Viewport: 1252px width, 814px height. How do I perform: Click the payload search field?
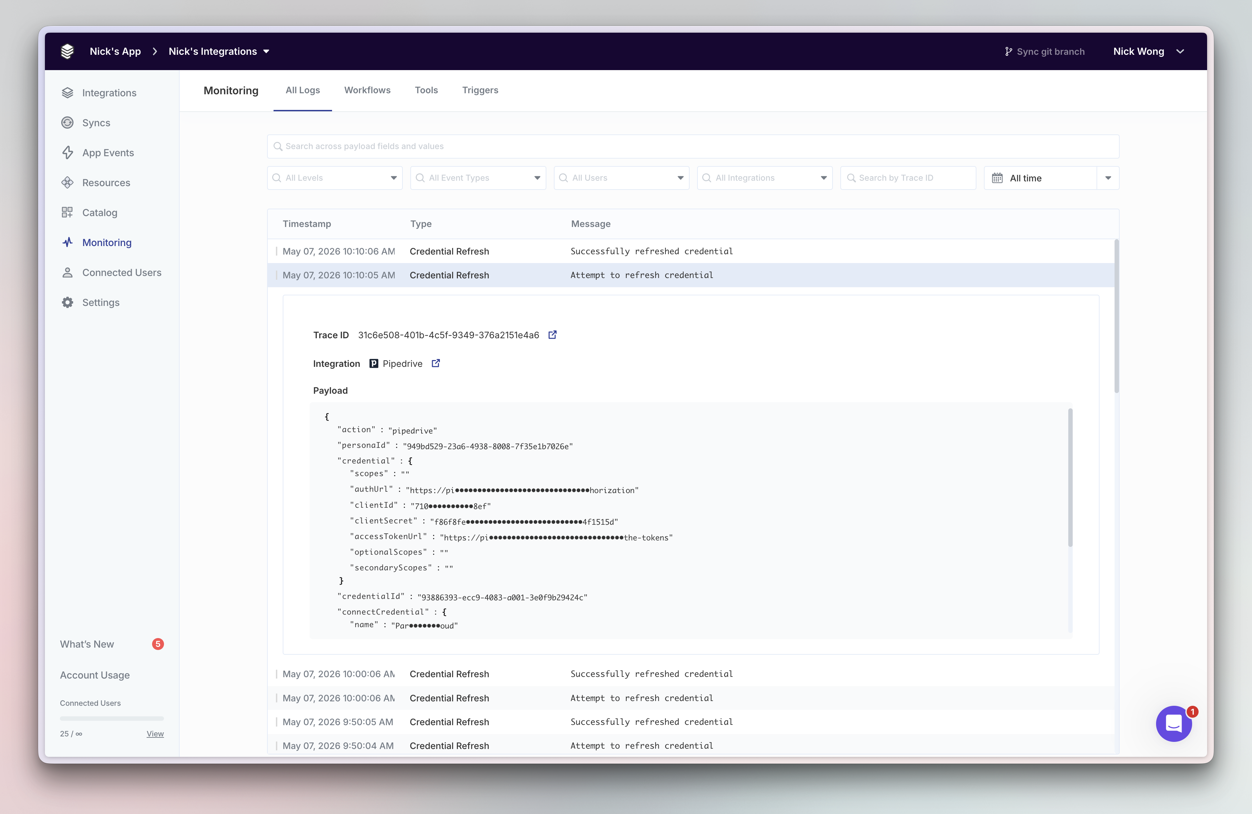click(x=693, y=146)
